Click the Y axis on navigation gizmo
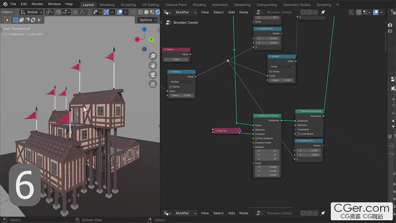 click(x=151, y=39)
